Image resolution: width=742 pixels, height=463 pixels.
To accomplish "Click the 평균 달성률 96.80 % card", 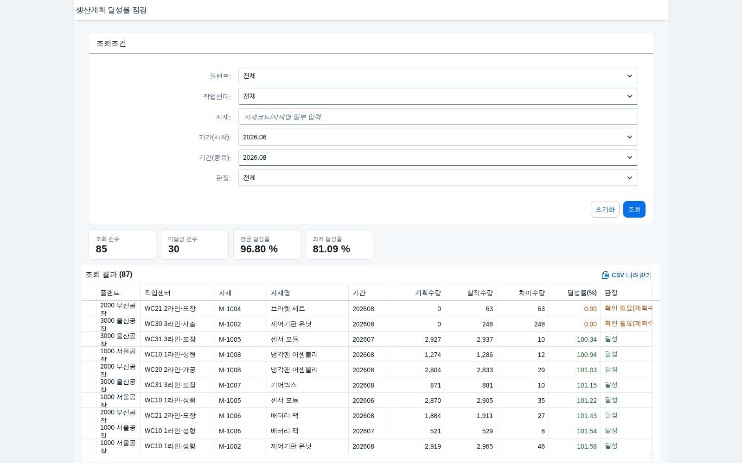I will [267, 244].
